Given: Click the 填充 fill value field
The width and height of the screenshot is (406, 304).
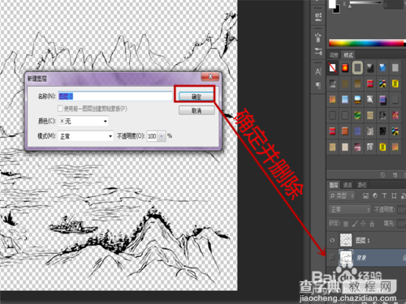Looking at the screenshot, I should [402, 224].
